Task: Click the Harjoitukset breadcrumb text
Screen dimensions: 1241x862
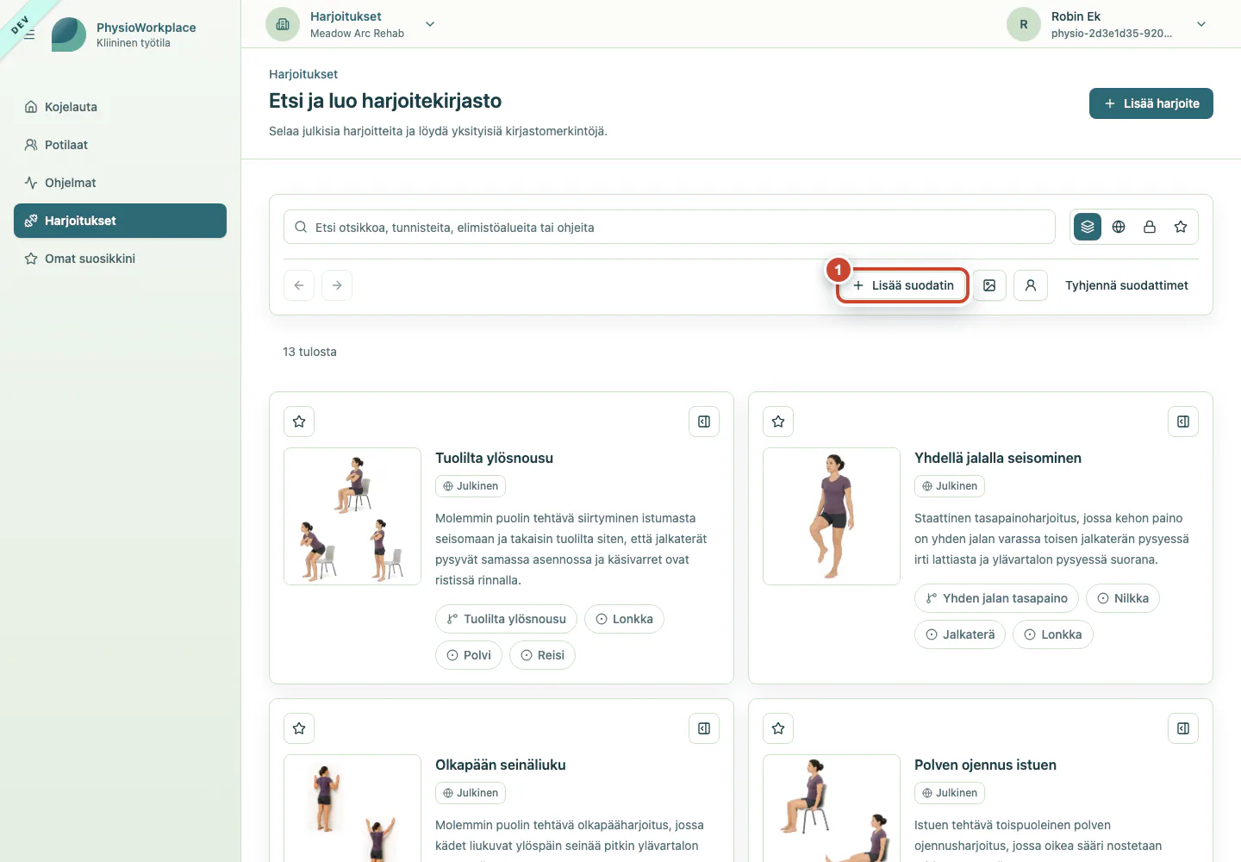Action: pyautogui.click(x=303, y=74)
